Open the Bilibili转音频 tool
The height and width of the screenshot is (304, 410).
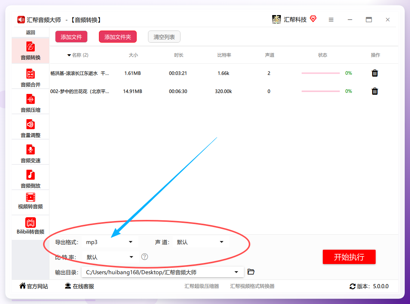pos(30,226)
